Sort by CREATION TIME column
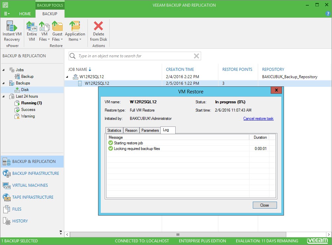 pyautogui.click(x=180, y=70)
